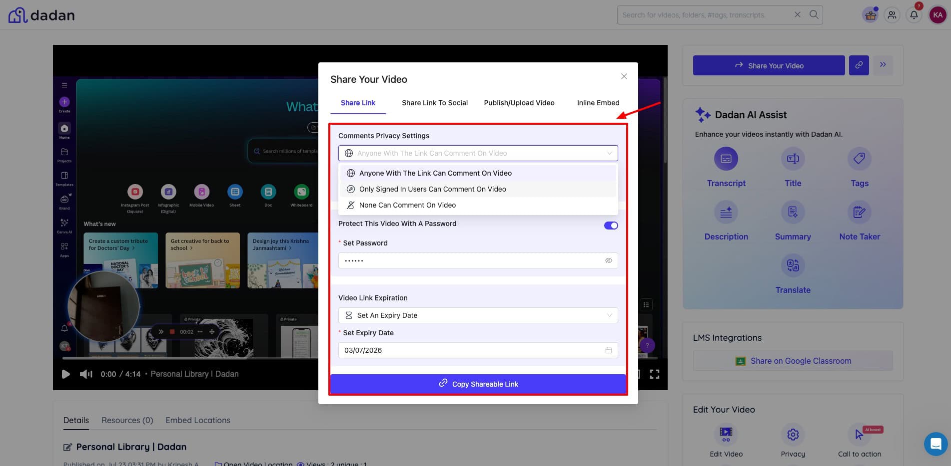This screenshot has width=951, height=466.
Task: Collapse the Comments Privacy Settings dropdown
Action: pyautogui.click(x=609, y=153)
